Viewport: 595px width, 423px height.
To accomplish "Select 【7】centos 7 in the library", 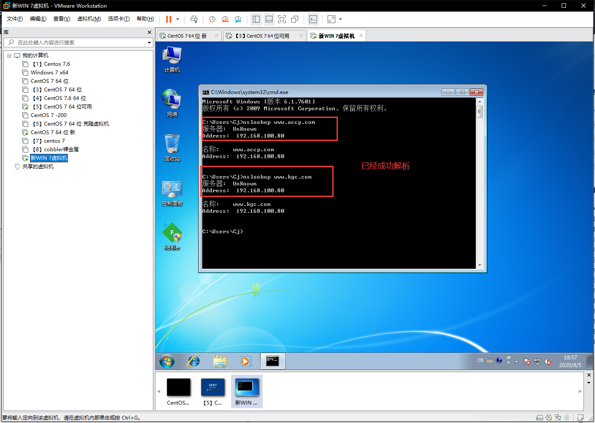I will [x=48, y=141].
